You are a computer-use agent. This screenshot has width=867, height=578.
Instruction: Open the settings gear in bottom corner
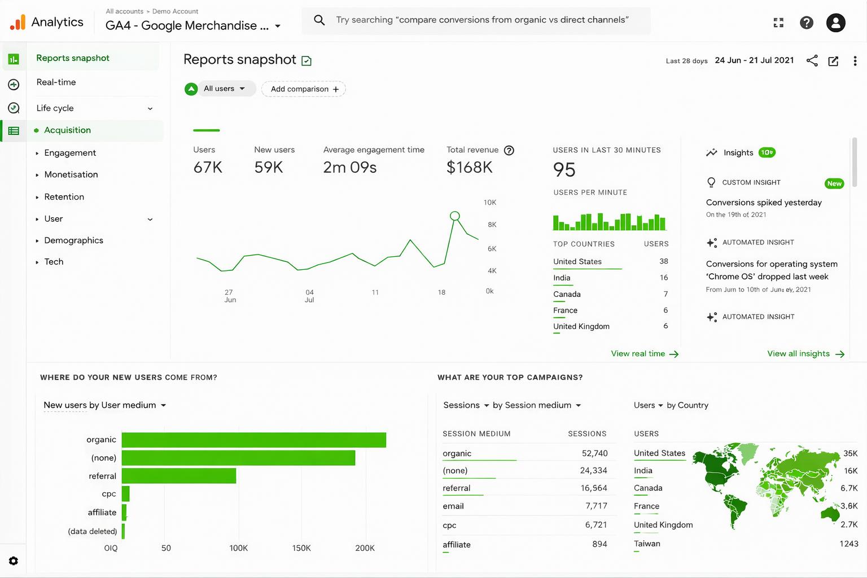(x=13, y=561)
